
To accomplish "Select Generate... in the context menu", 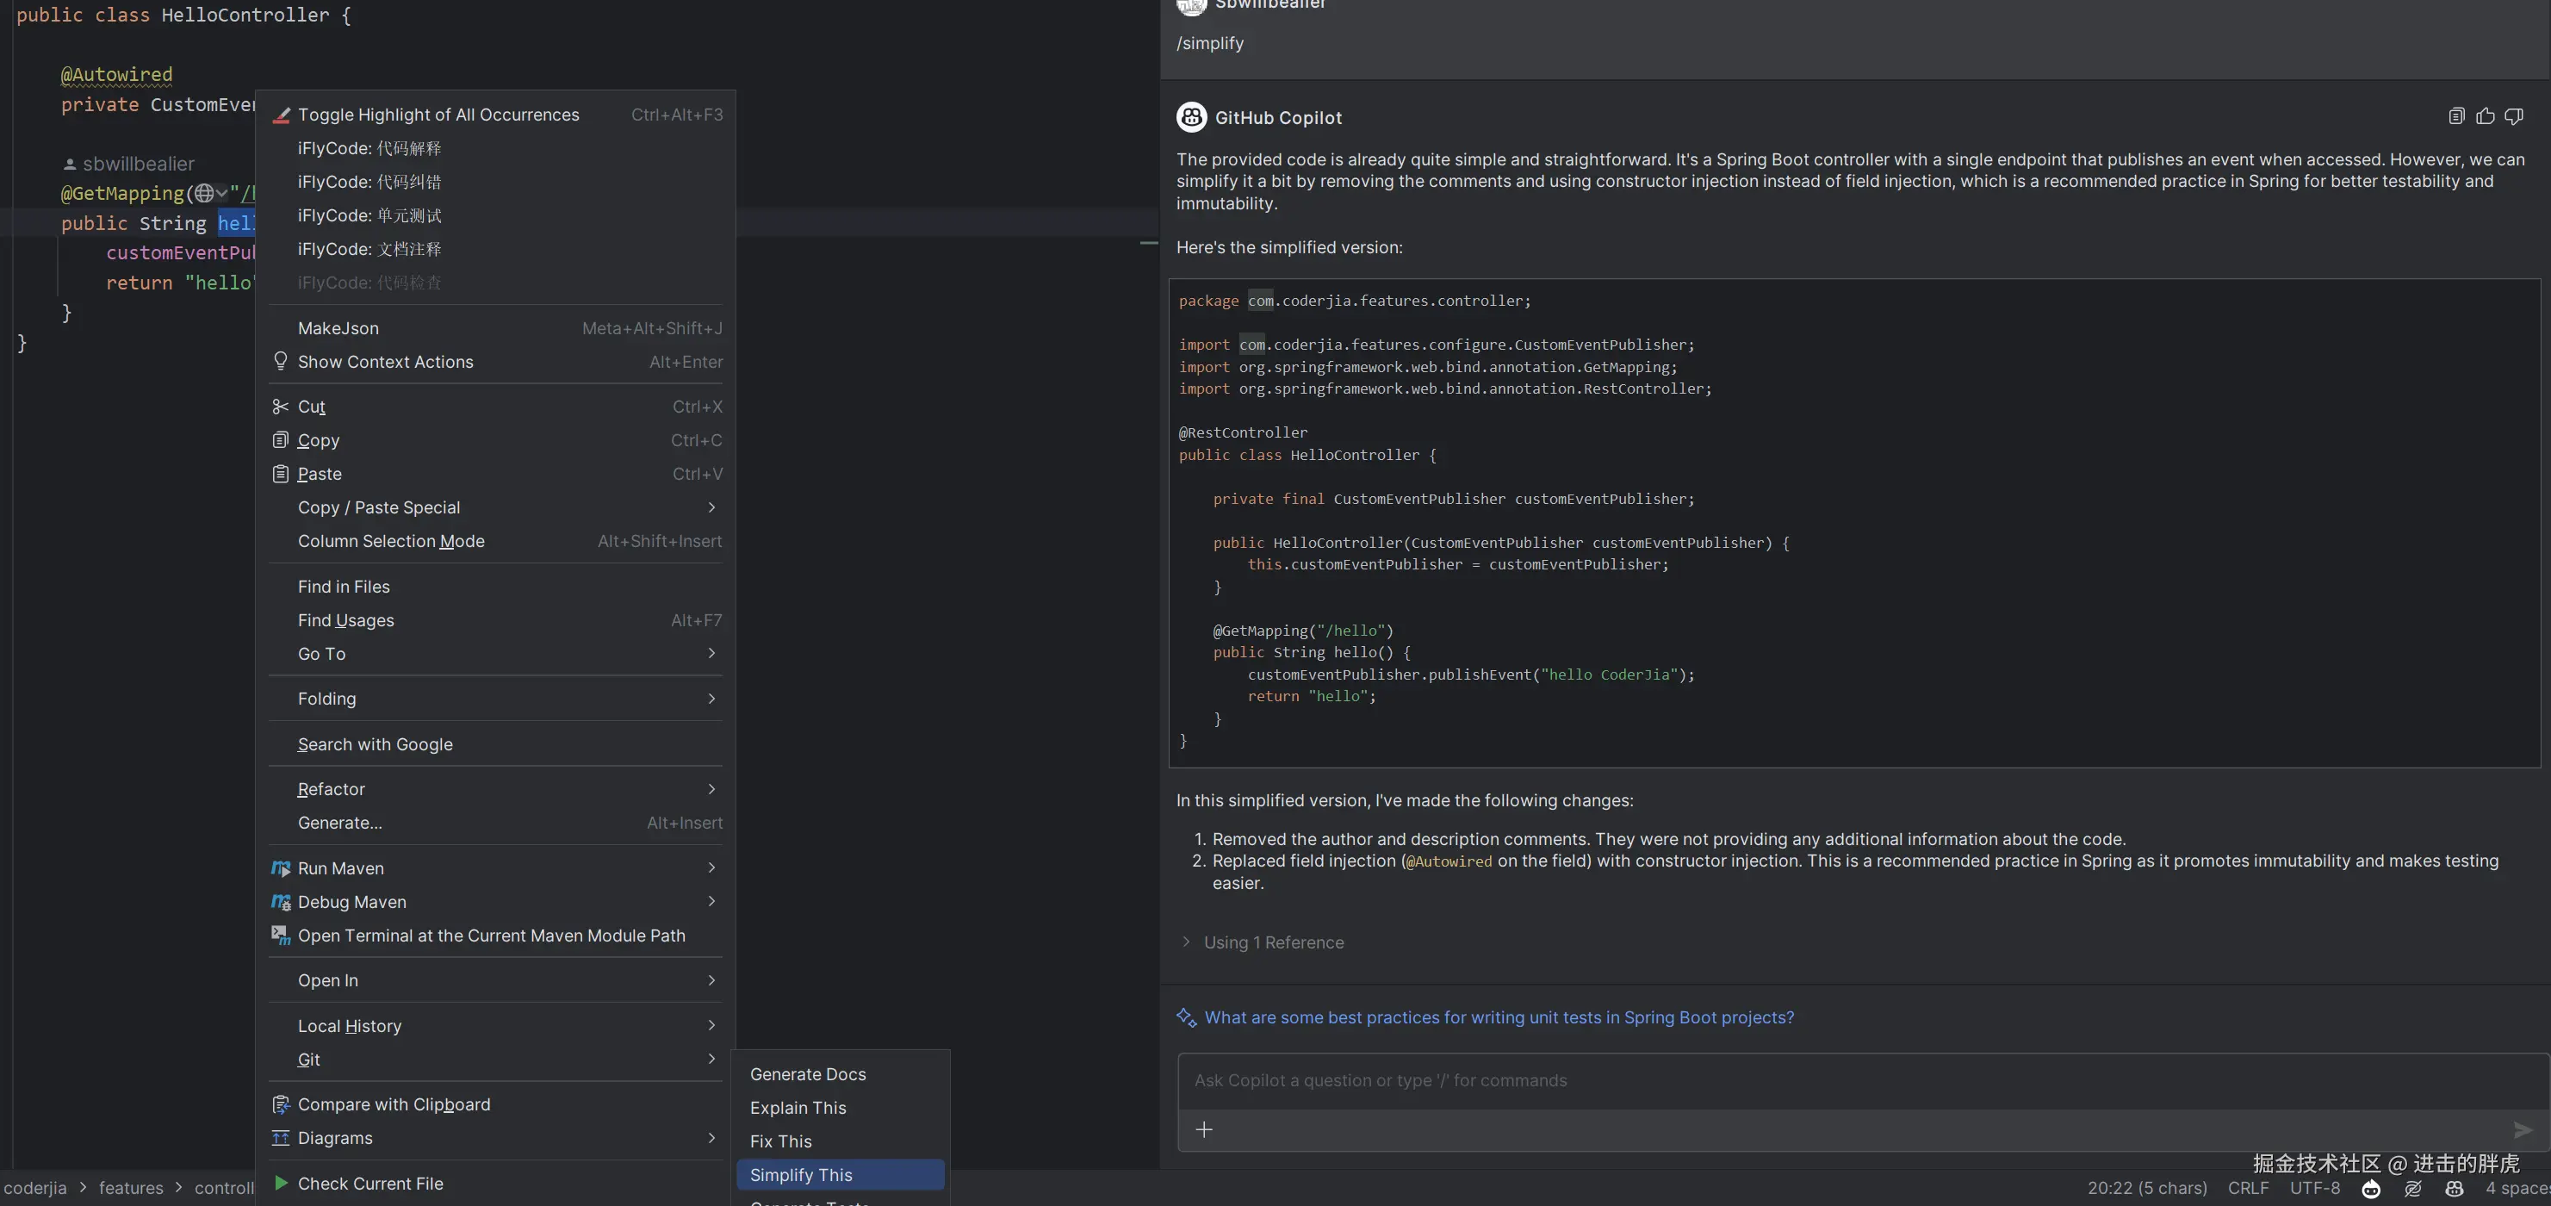I will tap(495, 823).
